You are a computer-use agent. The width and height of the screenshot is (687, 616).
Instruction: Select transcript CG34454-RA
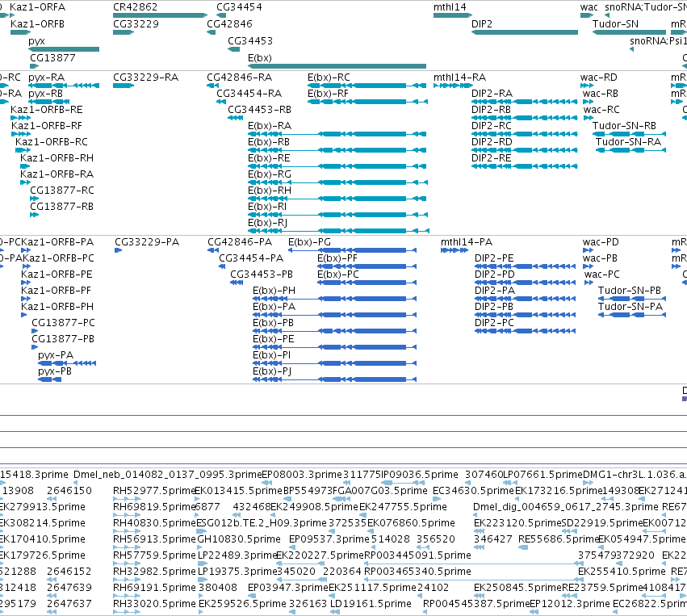click(249, 94)
